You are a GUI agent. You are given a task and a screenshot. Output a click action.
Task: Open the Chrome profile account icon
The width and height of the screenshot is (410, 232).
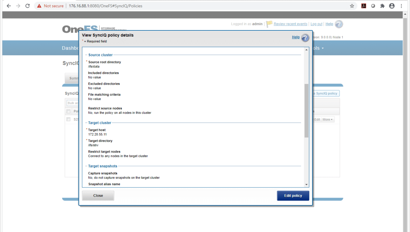tap(392, 6)
